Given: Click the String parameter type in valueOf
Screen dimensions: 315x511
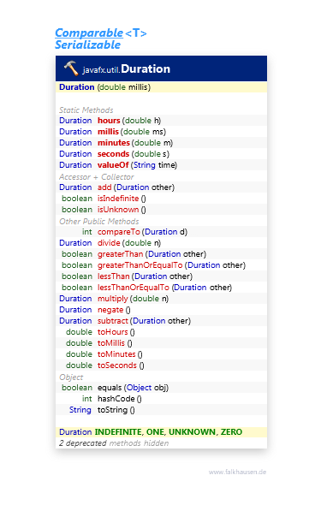Looking at the screenshot, I should [145, 165].
